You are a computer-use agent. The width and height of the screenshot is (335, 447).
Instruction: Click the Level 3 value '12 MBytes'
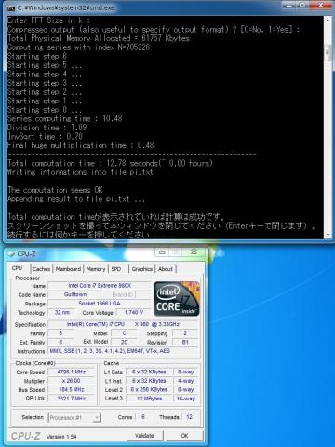149,399
